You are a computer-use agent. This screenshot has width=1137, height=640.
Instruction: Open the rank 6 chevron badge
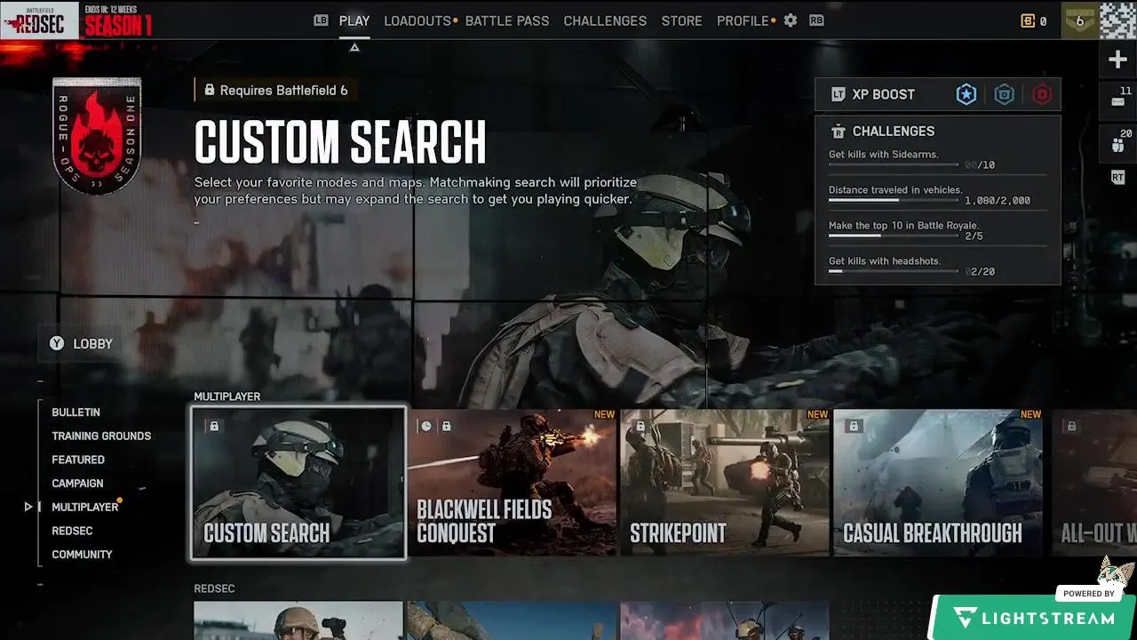pyautogui.click(x=1079, y=20)
